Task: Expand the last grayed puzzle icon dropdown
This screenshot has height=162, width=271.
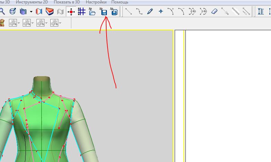Action: tap(60, 23)
